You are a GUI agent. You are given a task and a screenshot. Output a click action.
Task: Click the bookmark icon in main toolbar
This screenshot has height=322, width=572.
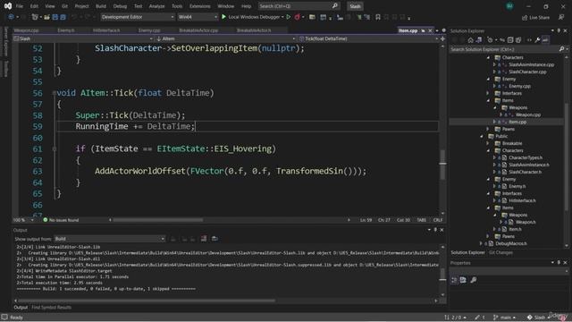(378, 17)
